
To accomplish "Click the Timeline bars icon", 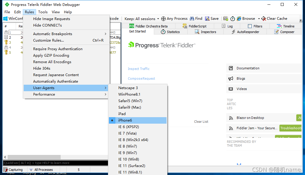I will pyautogui.click(x=279, y=26).
